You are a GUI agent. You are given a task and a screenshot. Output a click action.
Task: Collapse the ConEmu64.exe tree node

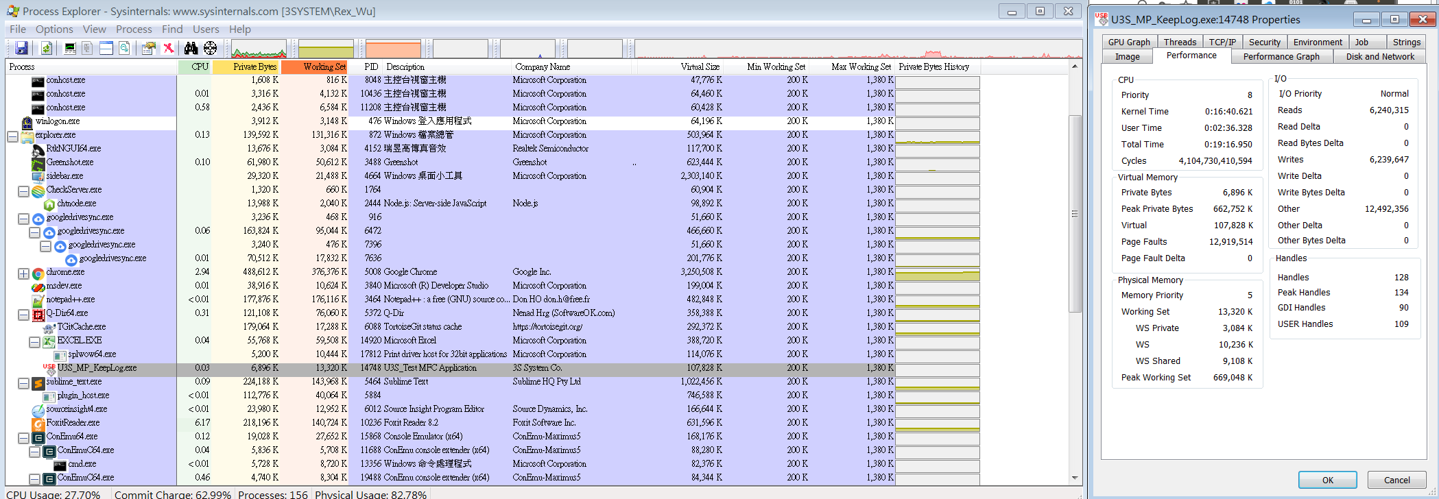coord(23,438)
